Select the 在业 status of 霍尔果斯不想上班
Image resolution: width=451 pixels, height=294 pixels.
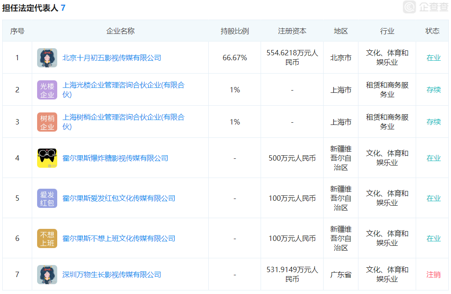tap(434, 239)
